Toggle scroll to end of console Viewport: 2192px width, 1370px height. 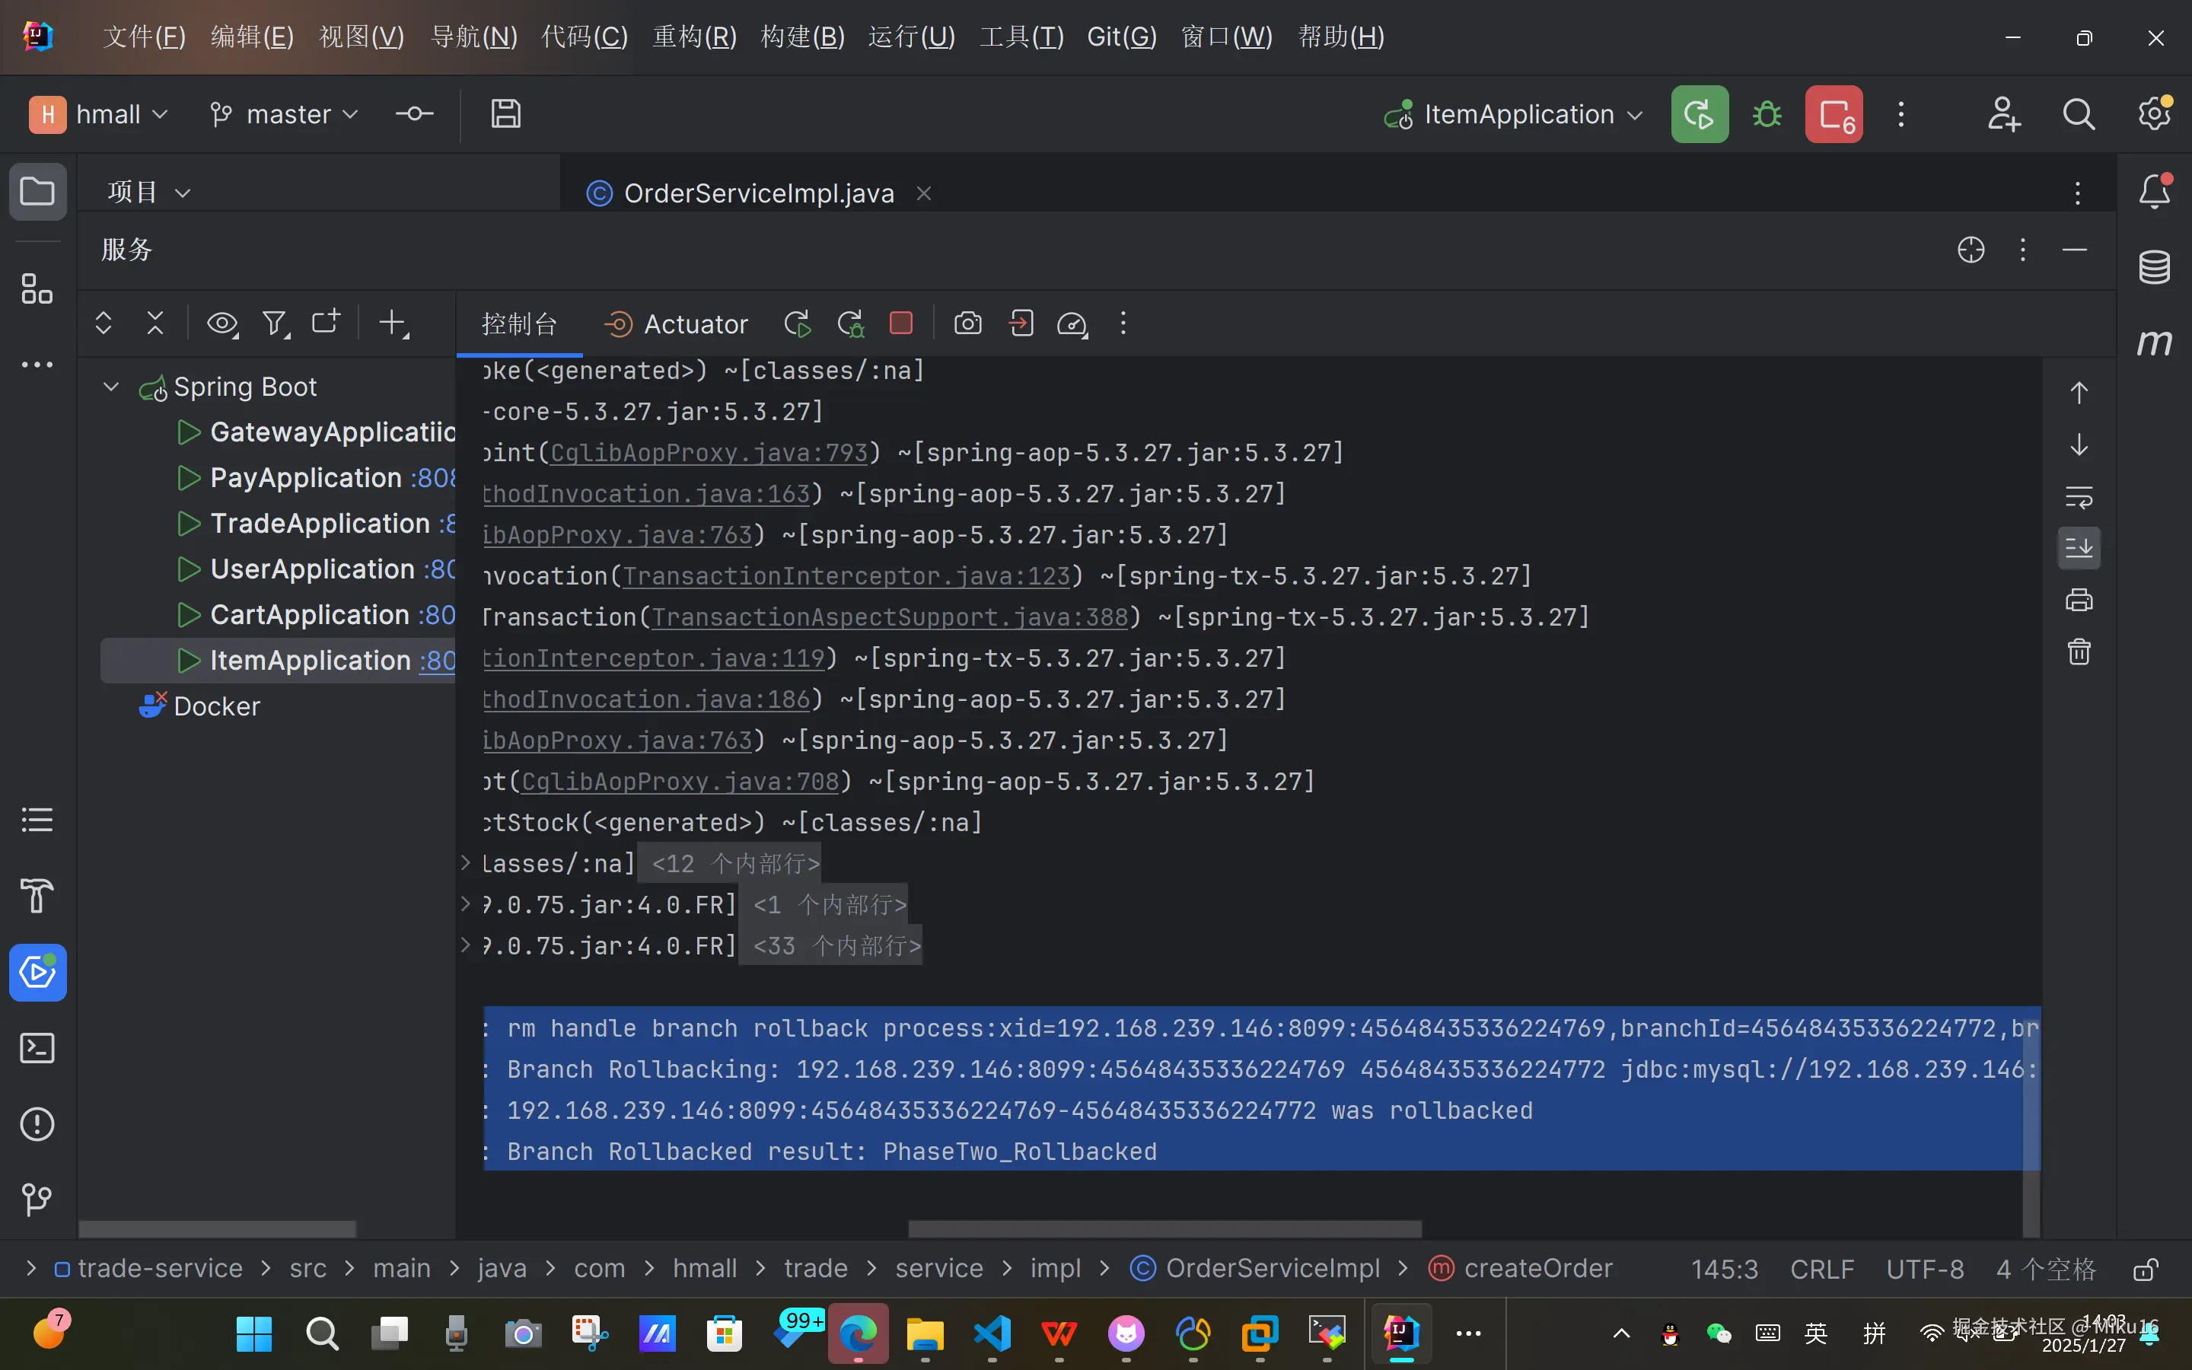pos(2079,548)
